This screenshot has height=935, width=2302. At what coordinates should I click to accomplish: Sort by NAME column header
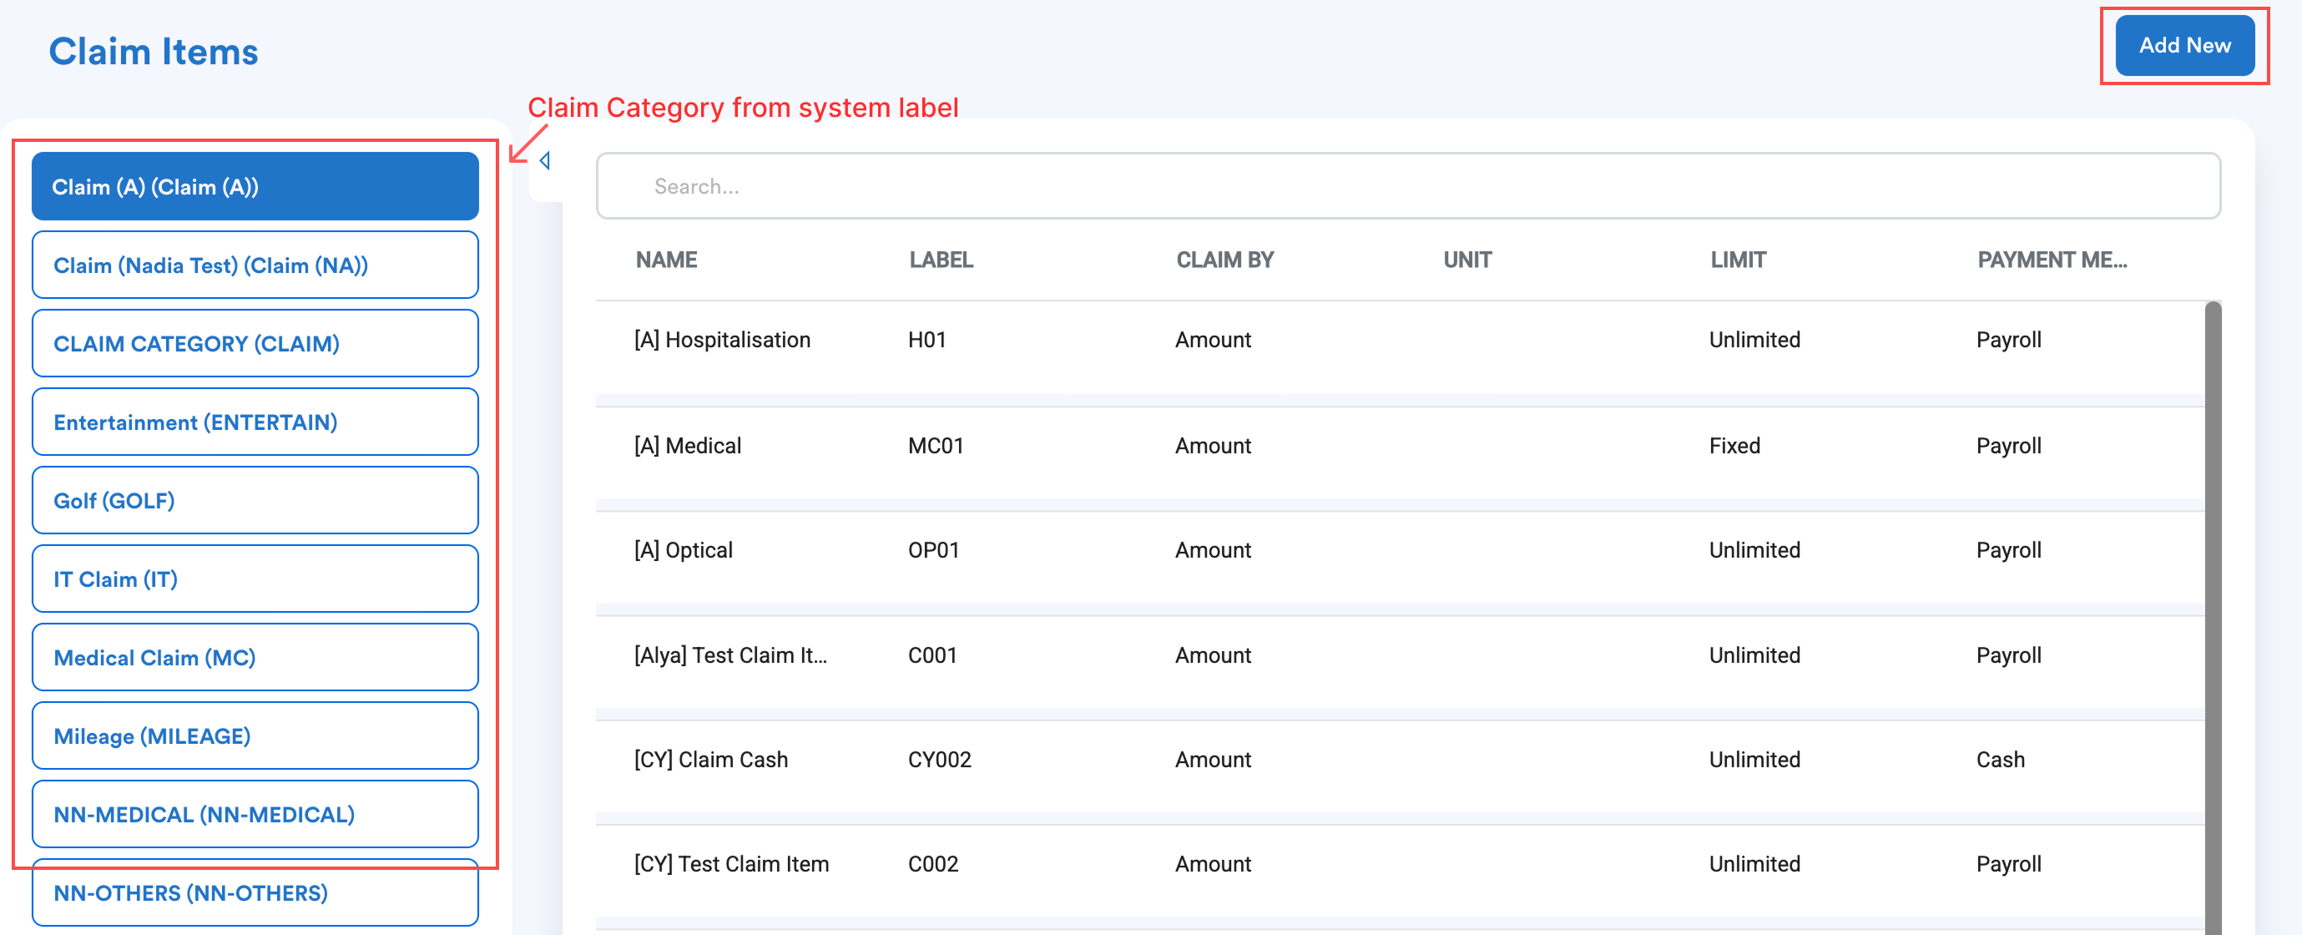pyautogui.click(x=666, y=260)
